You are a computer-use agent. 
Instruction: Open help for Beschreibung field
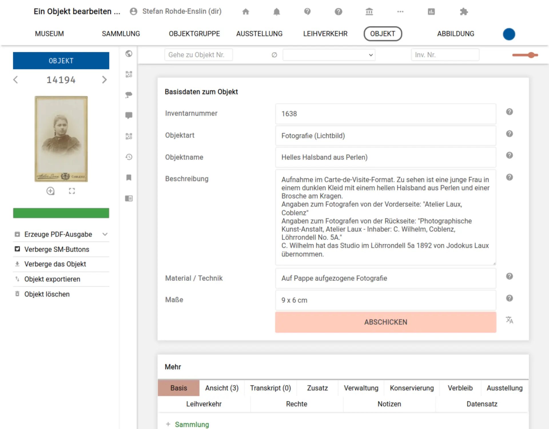[x=509, y=177]
